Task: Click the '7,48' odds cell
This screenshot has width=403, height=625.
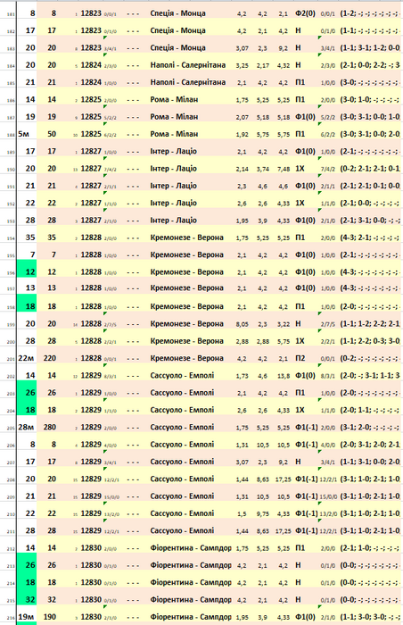Action: 284,169
